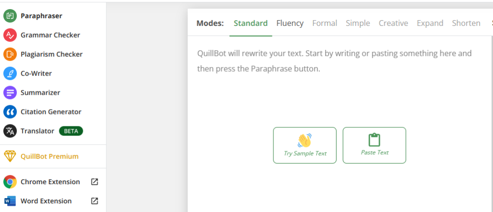This screenshot has height=212, width=493.
Task: Switch to Shorten mode
Action: point(466,23)
